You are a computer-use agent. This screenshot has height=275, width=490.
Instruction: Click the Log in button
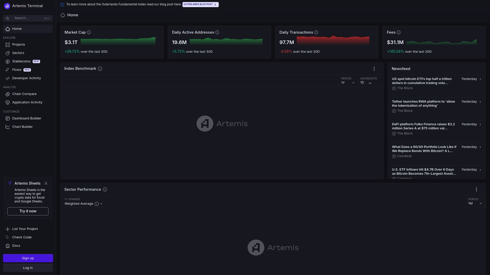tap(28, 268)
